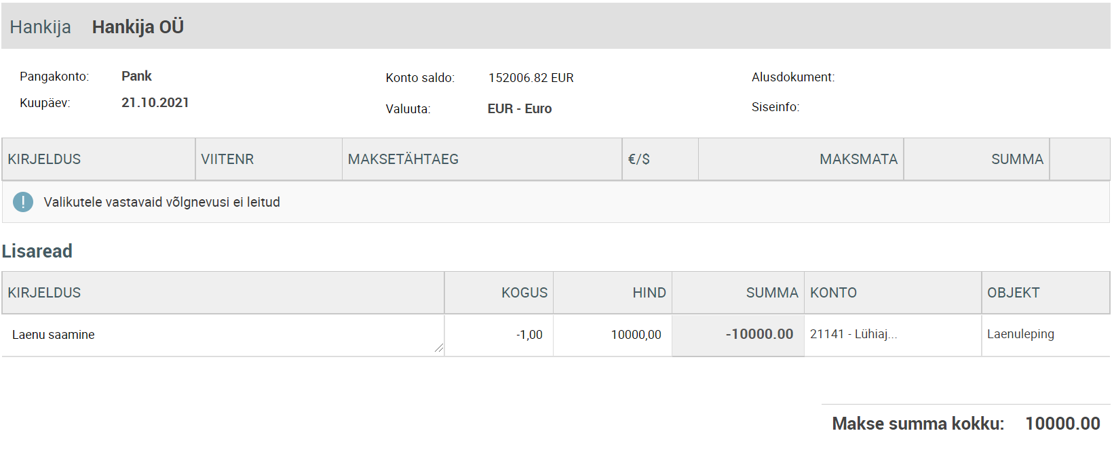This screenshot has width=1114, height=450.
Task: Click the KONTO column header in Lisaread
Action: (x=833, y=293)
